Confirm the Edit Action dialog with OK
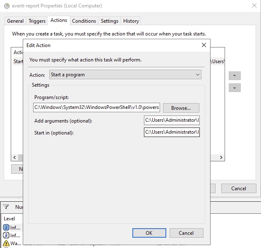The width and height of the screenshot is (261, 248). click(x=149, y=233)
